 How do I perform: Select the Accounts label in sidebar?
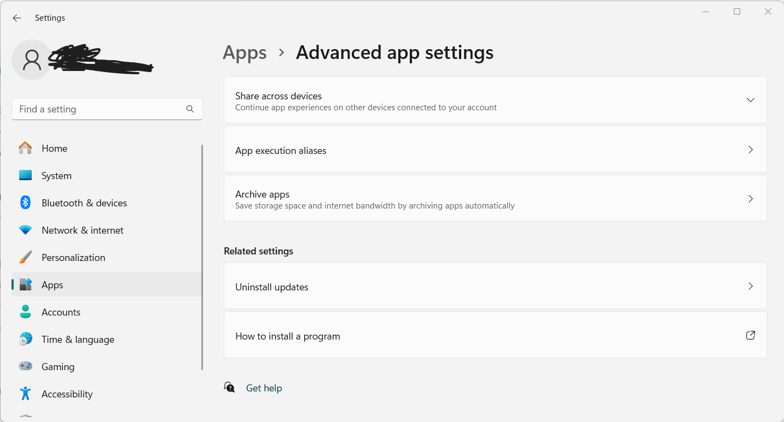61,312
